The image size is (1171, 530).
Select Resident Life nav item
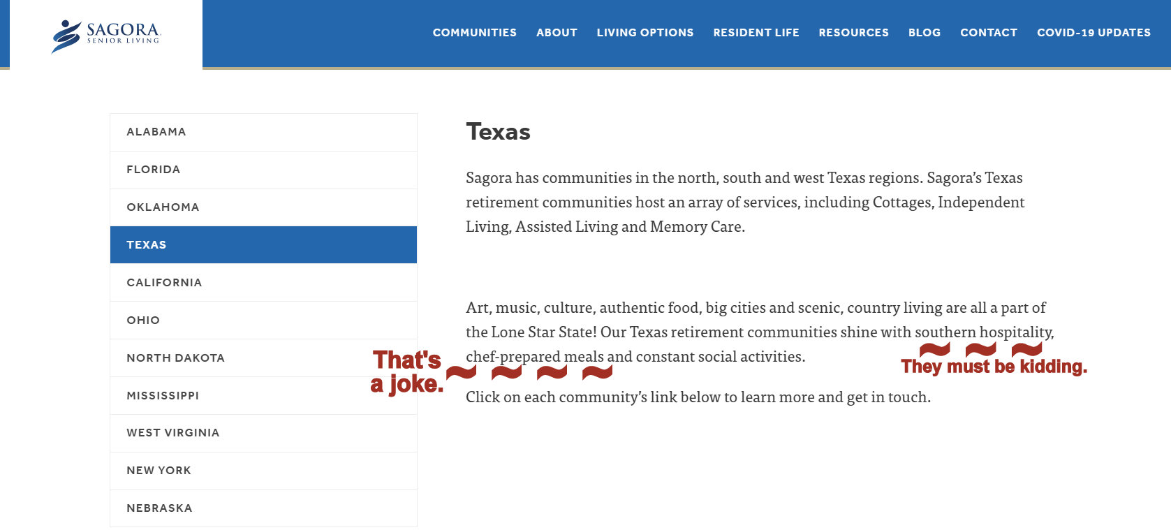(x=756, y=33)
